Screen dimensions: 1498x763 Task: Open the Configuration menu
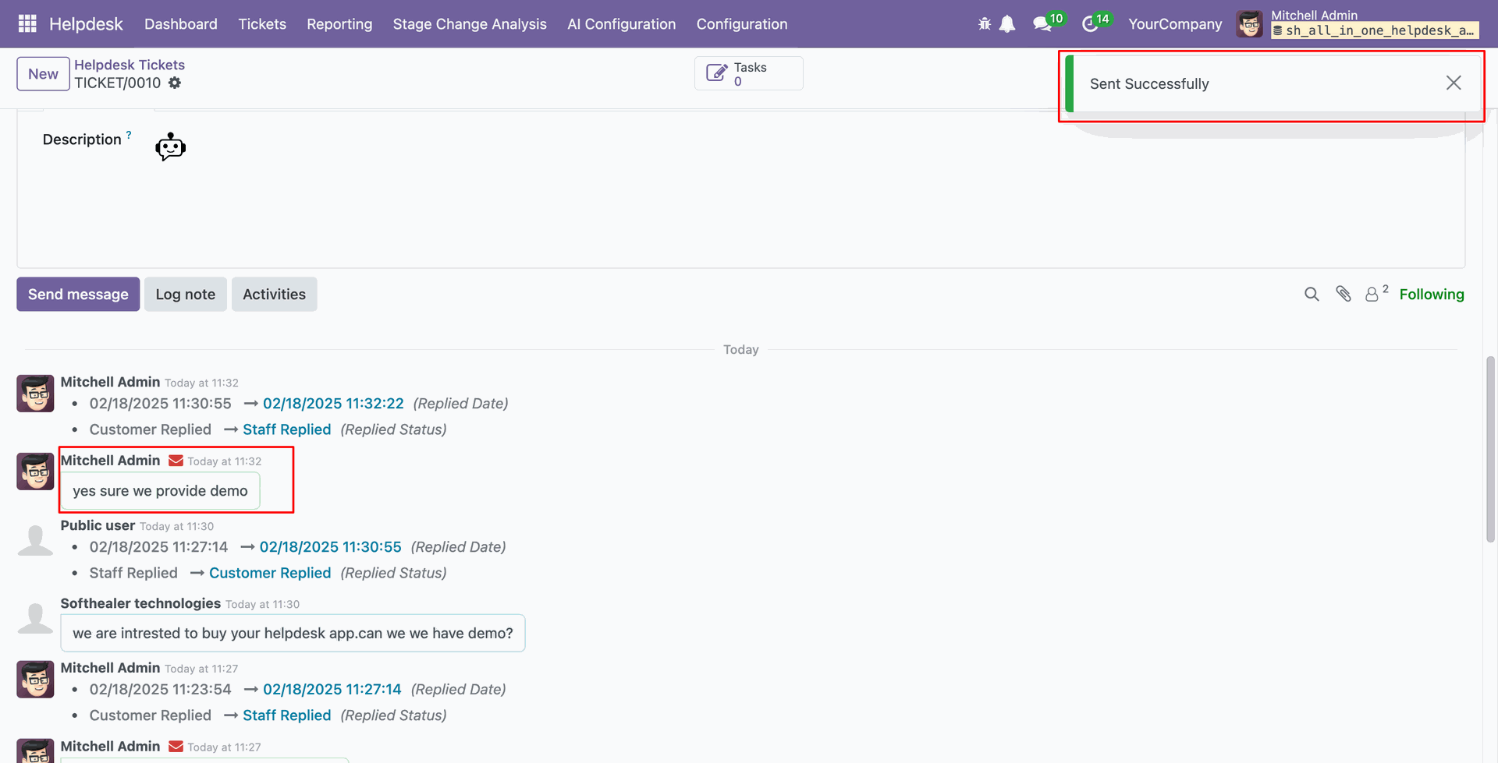tap(742, 24)
